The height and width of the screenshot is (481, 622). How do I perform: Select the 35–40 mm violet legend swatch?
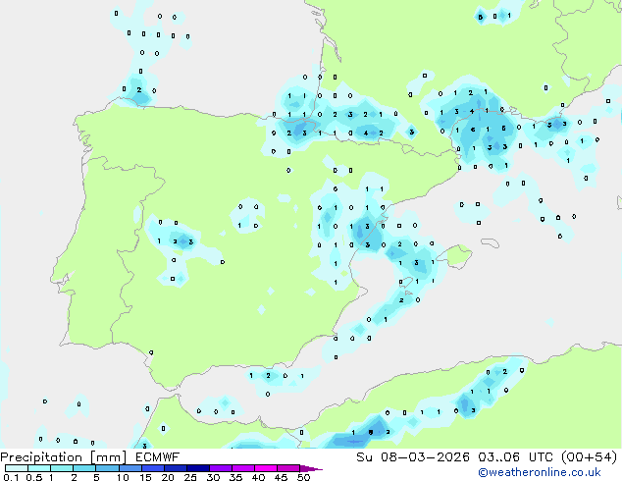[243, 468]
